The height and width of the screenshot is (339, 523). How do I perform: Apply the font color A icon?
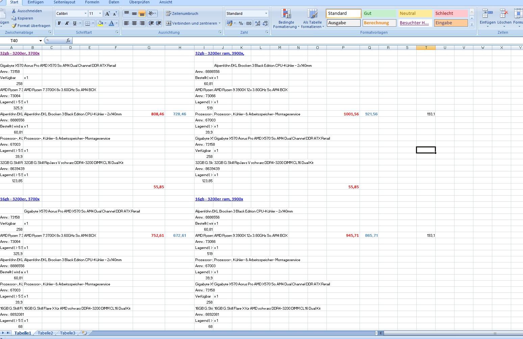pos(111,23)
